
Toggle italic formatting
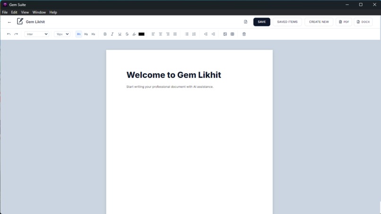[x=112, y=34]
